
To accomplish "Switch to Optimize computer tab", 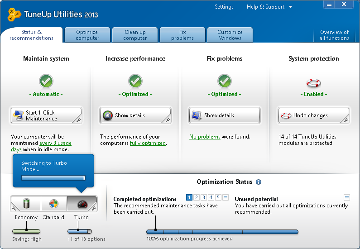I will click(x=87, y=35).
